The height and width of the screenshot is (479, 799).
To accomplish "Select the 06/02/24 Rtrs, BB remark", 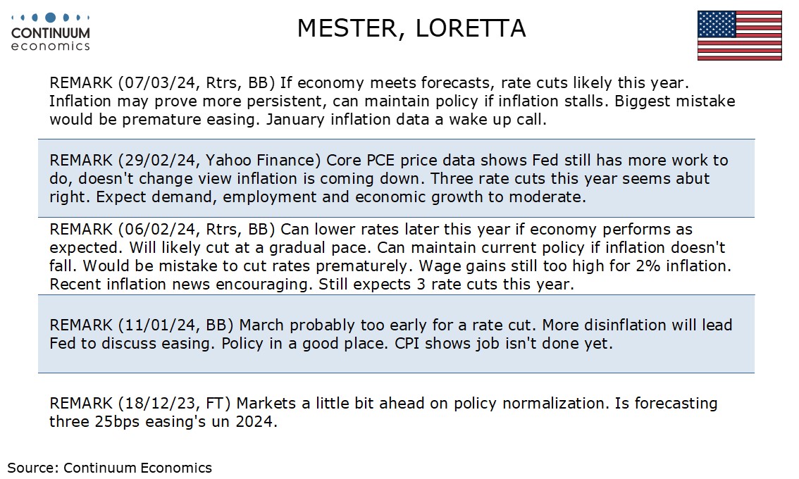I will 390,257.
